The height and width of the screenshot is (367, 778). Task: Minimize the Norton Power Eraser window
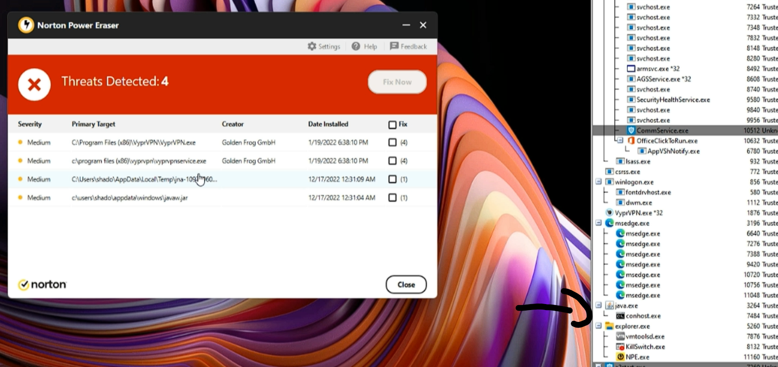tap(406, 25)
